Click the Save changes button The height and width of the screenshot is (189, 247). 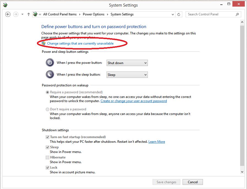(167, 182)
